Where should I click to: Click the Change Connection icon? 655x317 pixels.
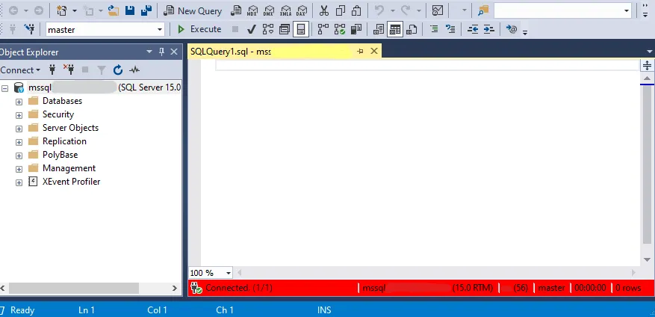tap(29, 29)
